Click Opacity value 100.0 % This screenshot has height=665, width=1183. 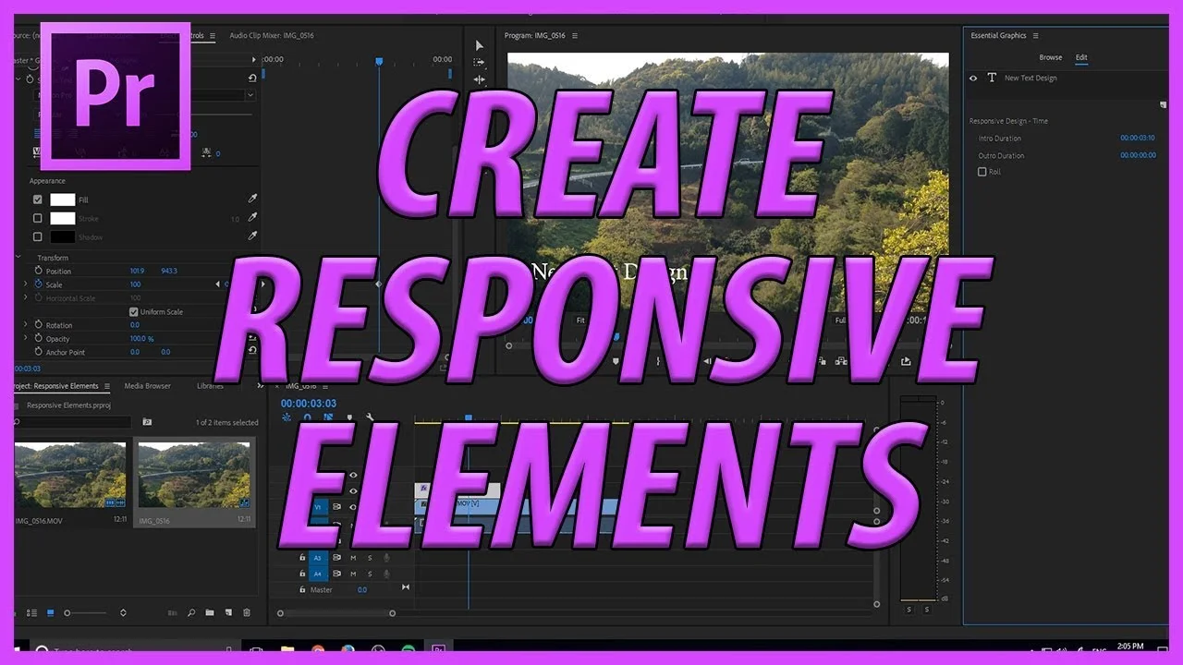[x=141, y=339]
